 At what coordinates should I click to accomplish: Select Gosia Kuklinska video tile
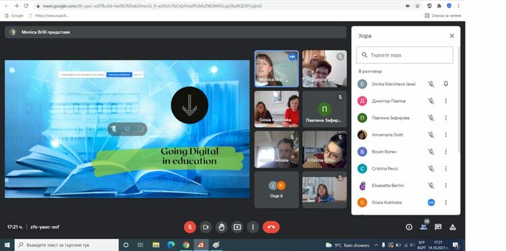click(277, 109)
